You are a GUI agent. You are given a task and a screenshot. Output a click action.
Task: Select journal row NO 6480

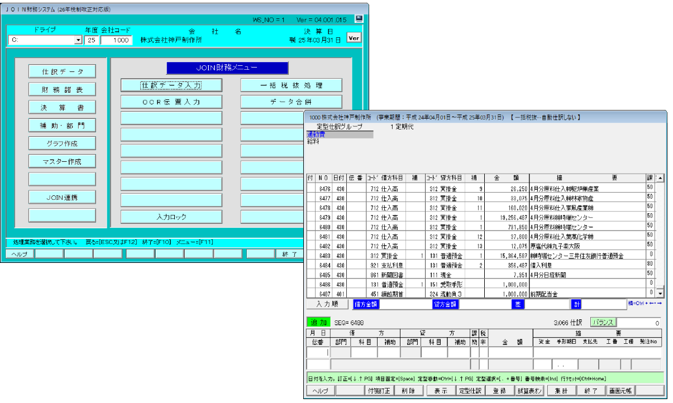click(x=480, y=227)
